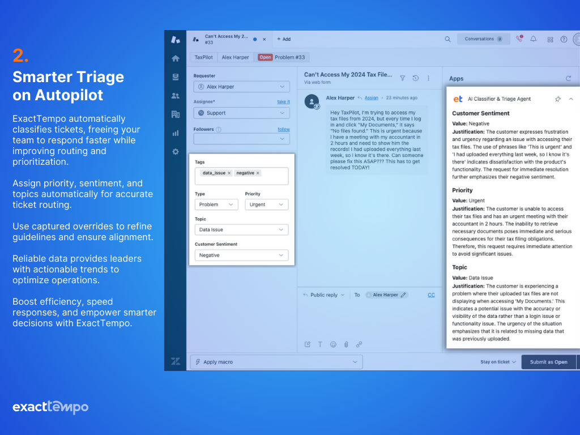Open the Followers dropdown
Image resolution: width=580 pixels, height=435 pixels.
(241, 139)
